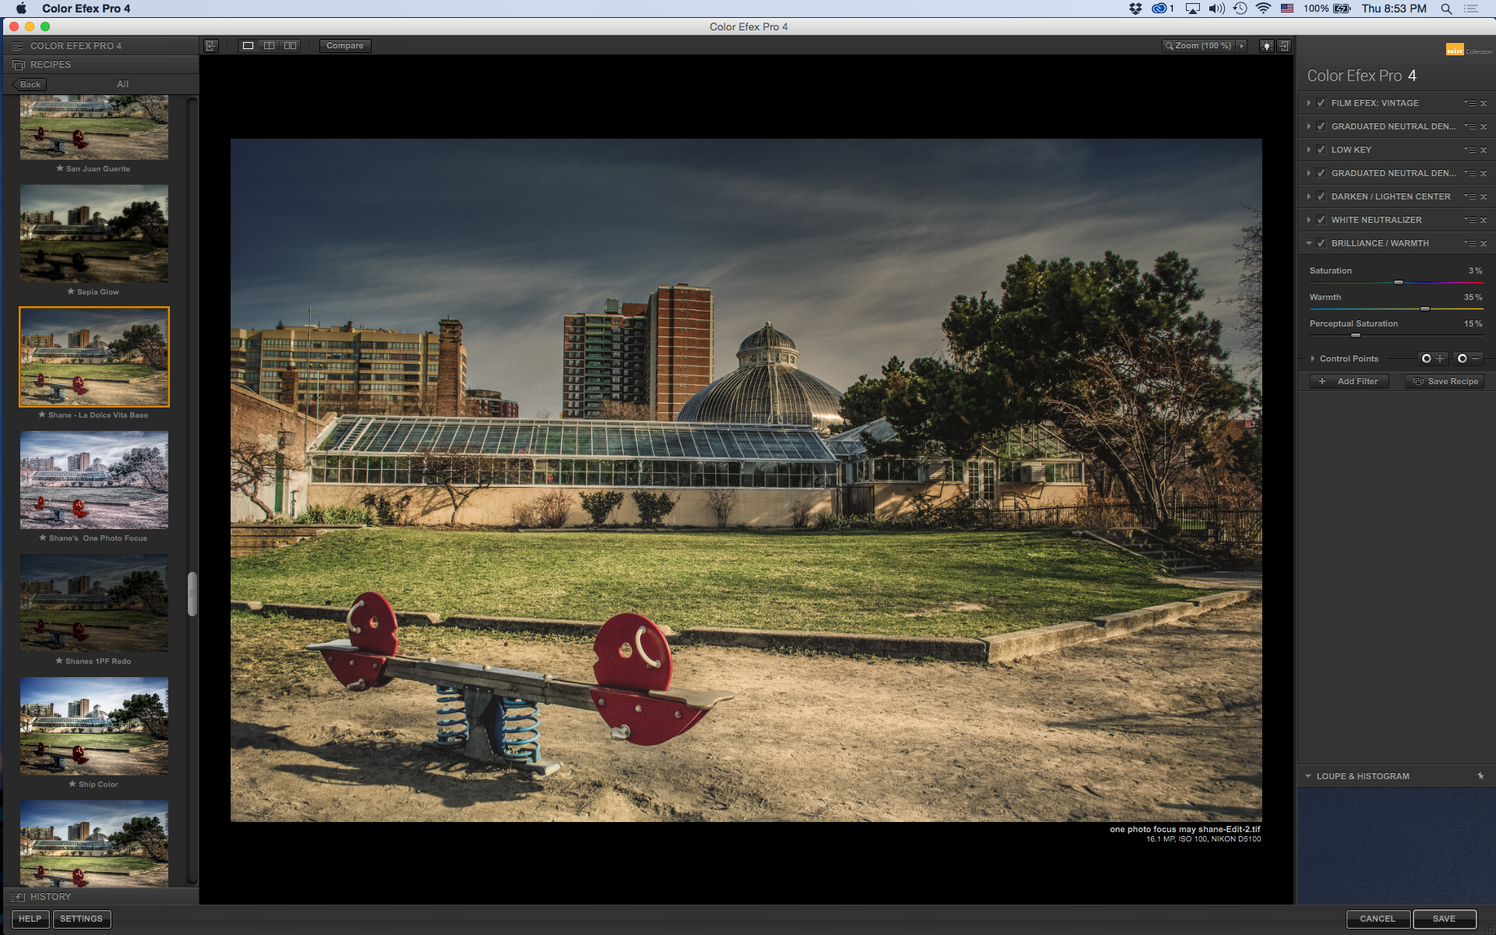Add a positive control point

[x=1432, y=358]
